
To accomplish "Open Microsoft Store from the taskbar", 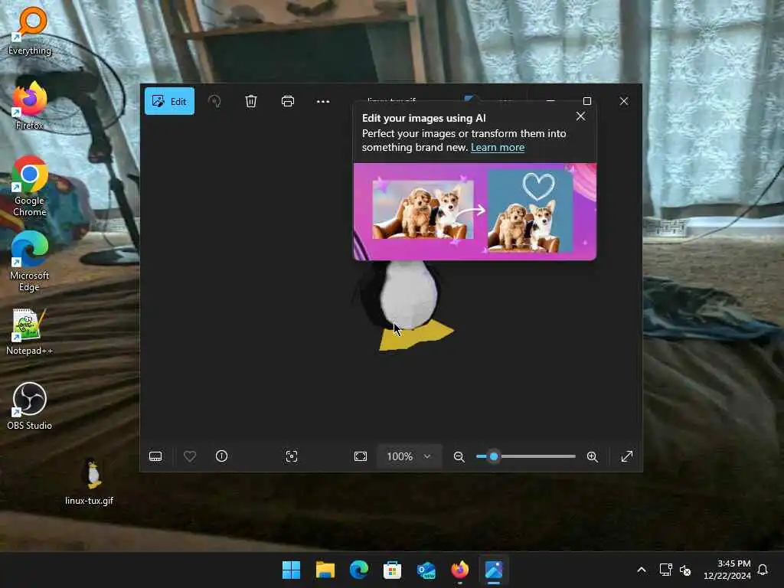I will point(393,570).
